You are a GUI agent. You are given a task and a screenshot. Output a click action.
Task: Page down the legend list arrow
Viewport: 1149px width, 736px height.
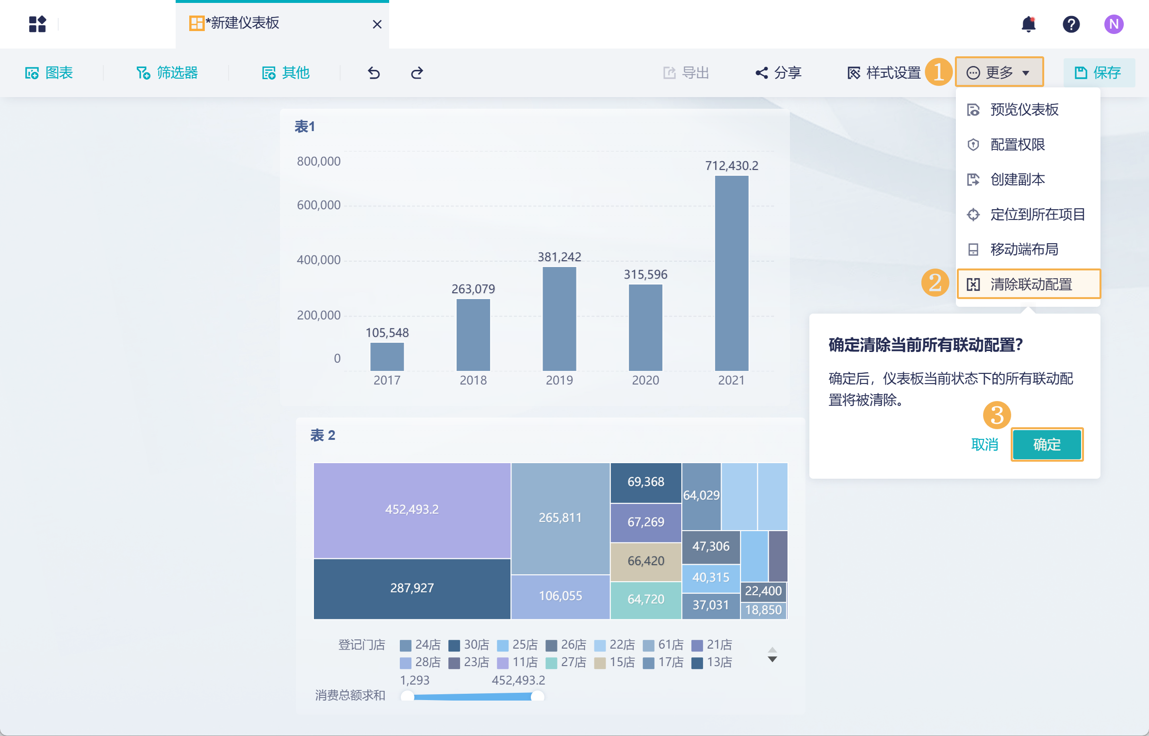pyautogui.click(x=772, y=660)
